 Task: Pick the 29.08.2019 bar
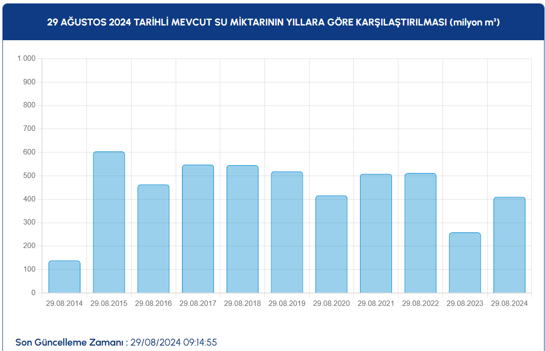[x=287, y=232]
